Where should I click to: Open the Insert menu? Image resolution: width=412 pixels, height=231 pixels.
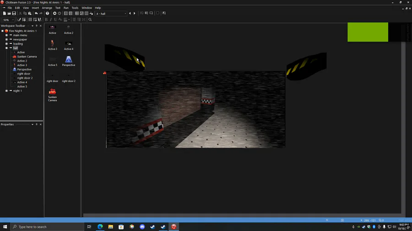pyautogui.click(x=35, y=8)
